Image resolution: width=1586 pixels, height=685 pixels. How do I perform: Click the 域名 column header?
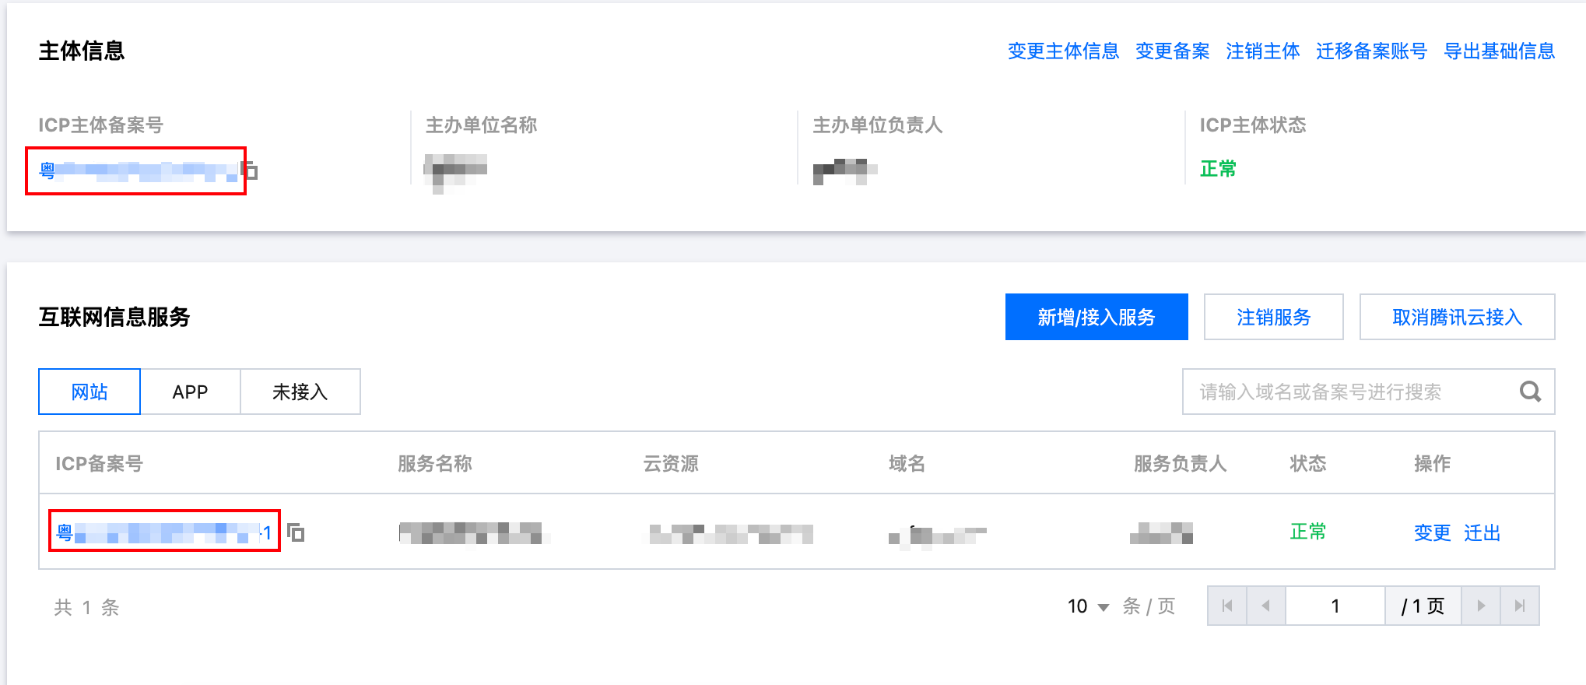click(x=907, y=464)
